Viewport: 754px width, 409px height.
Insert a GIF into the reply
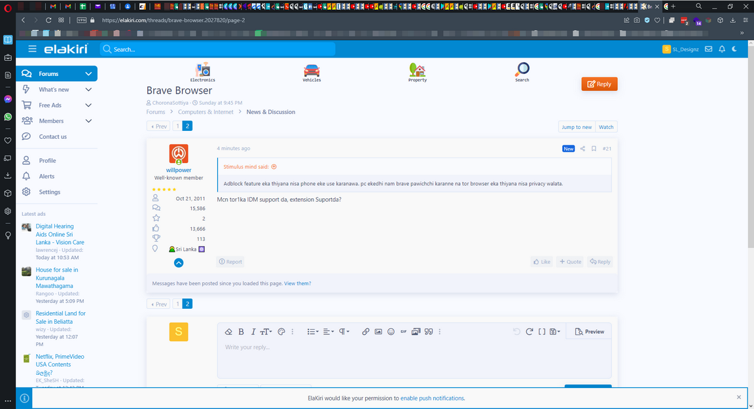point(403,332)
